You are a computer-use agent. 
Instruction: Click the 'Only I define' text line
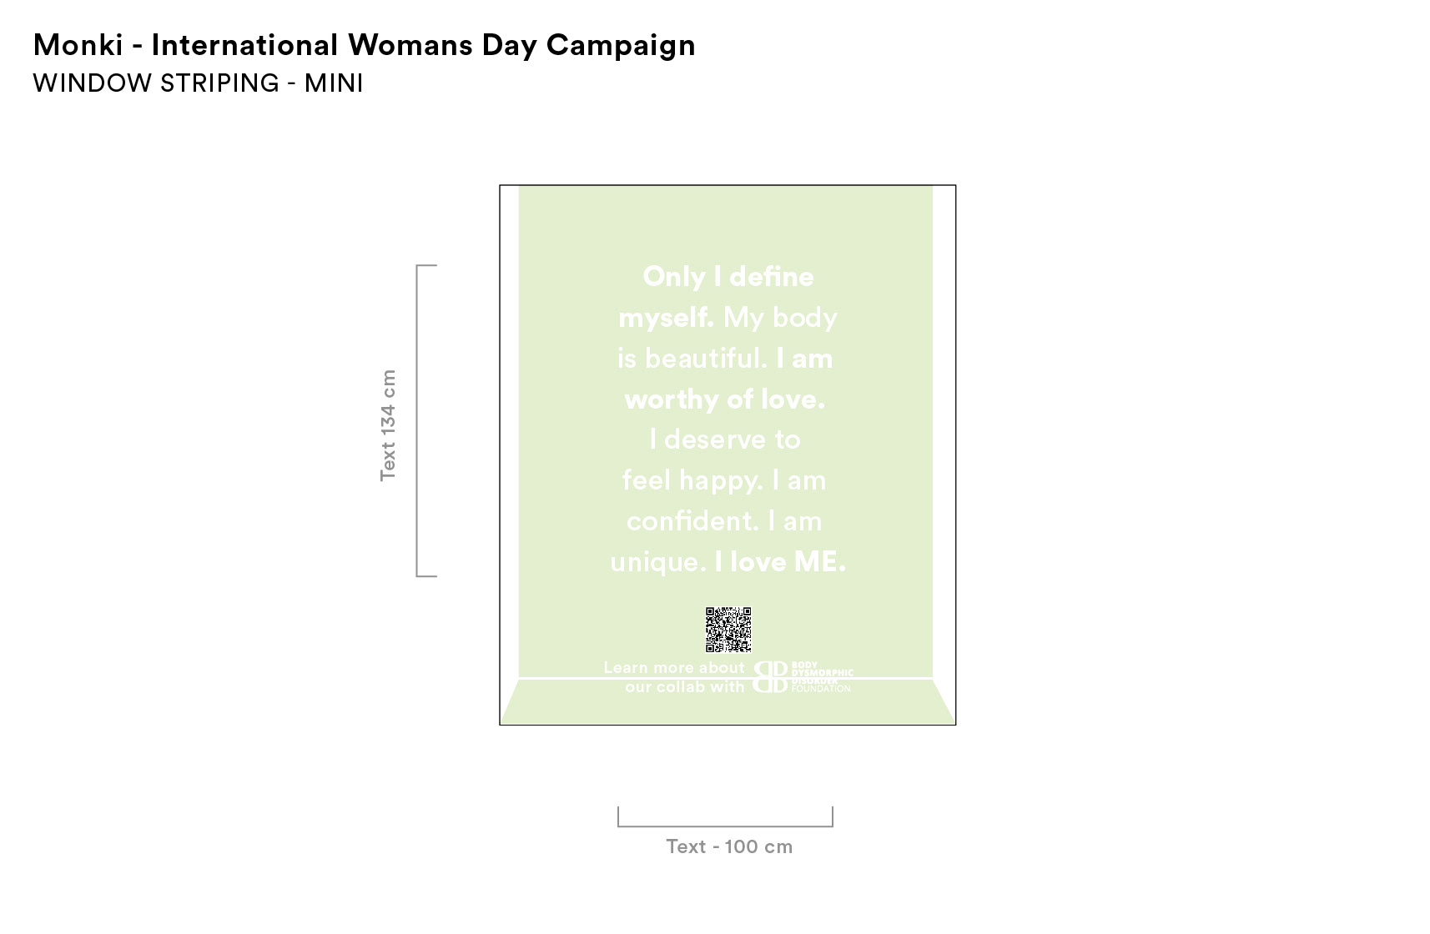click(728, 277)
